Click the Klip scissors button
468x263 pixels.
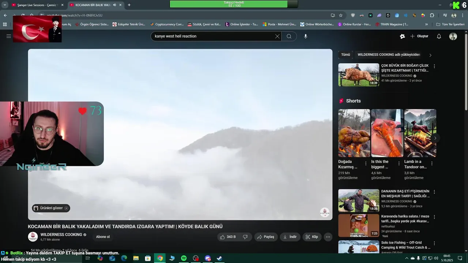[312, 237]
